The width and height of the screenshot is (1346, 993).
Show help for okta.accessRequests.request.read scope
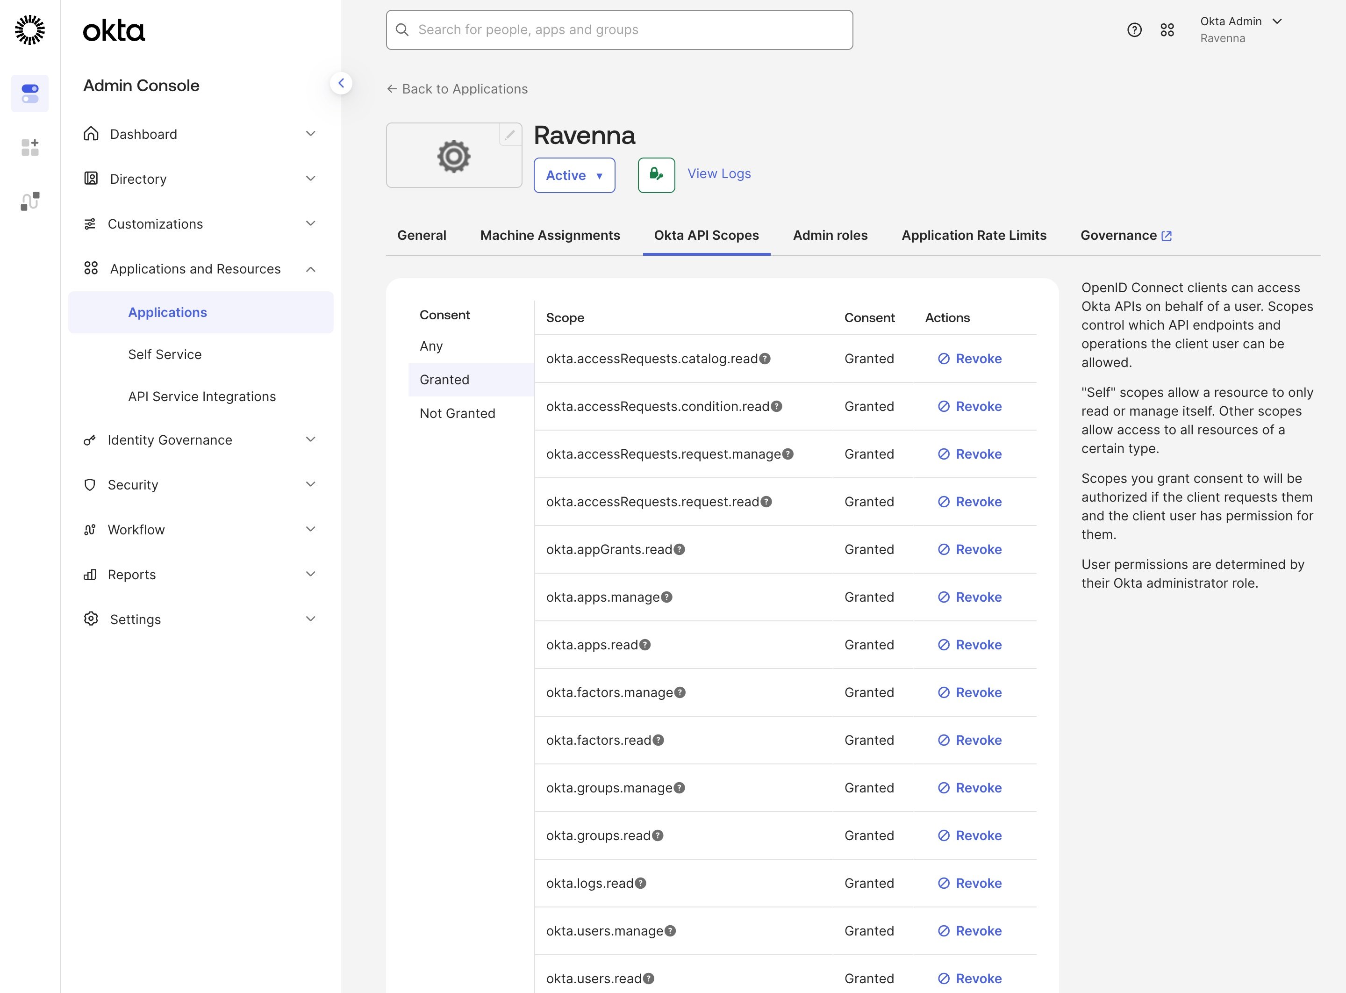766,502
